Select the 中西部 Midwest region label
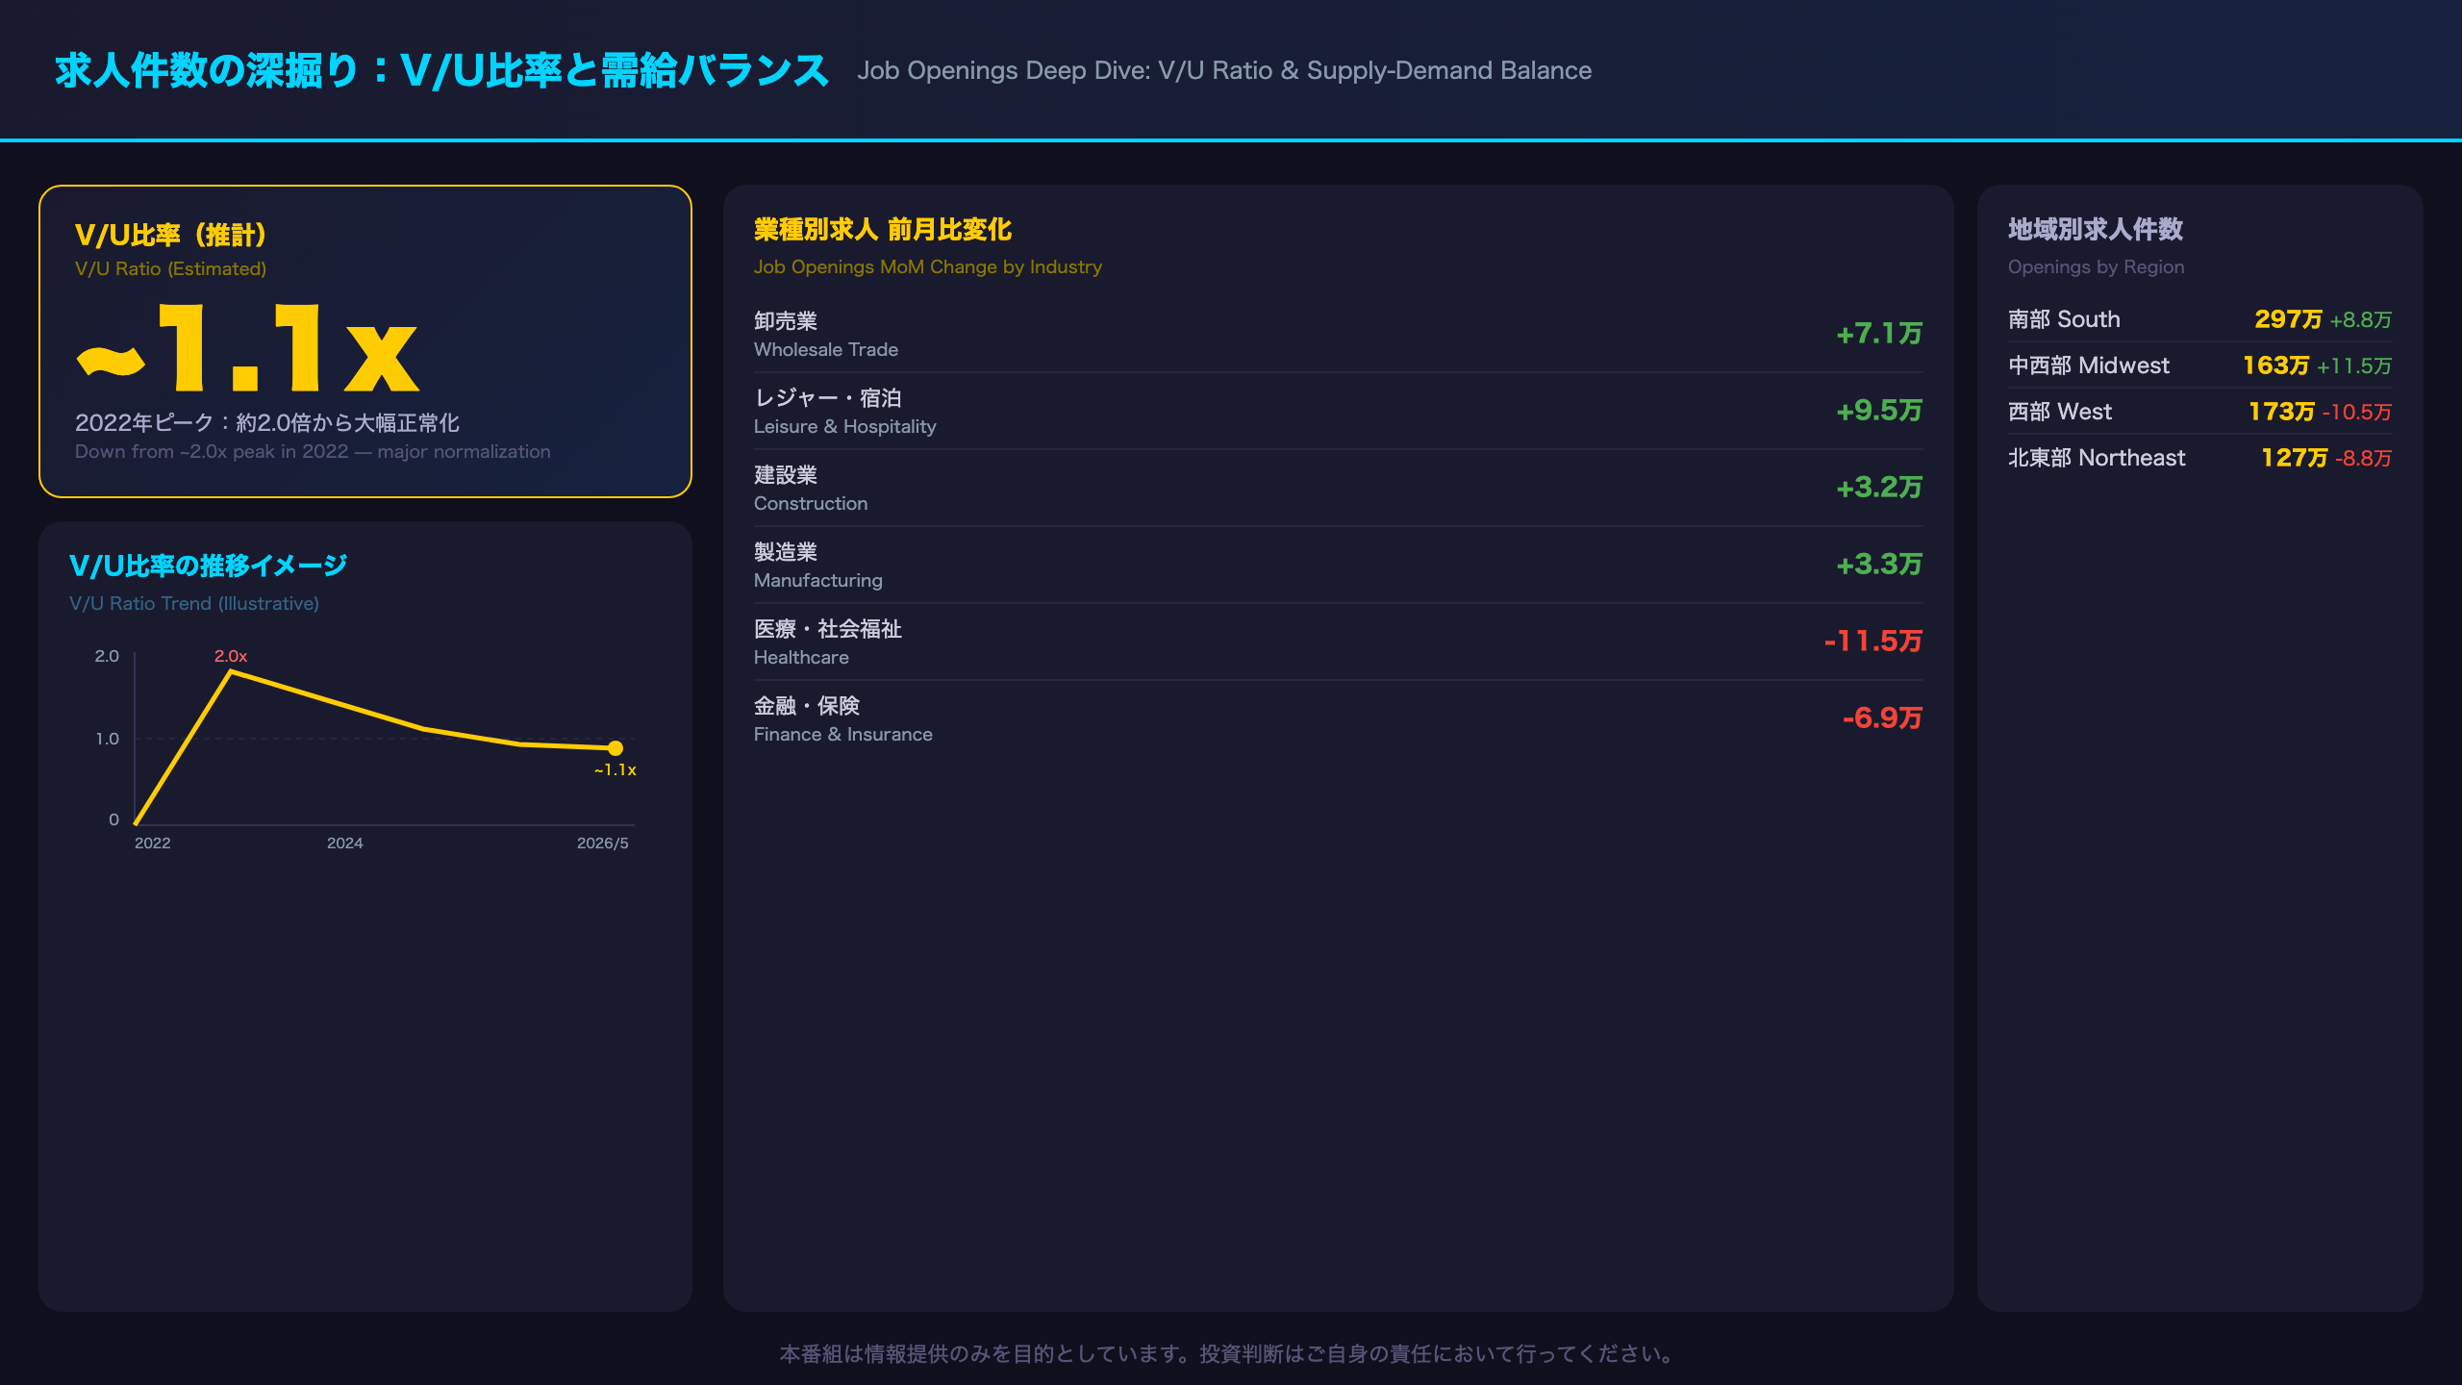Screen dimensions: 2462x1385 [x=2089, y=365]
